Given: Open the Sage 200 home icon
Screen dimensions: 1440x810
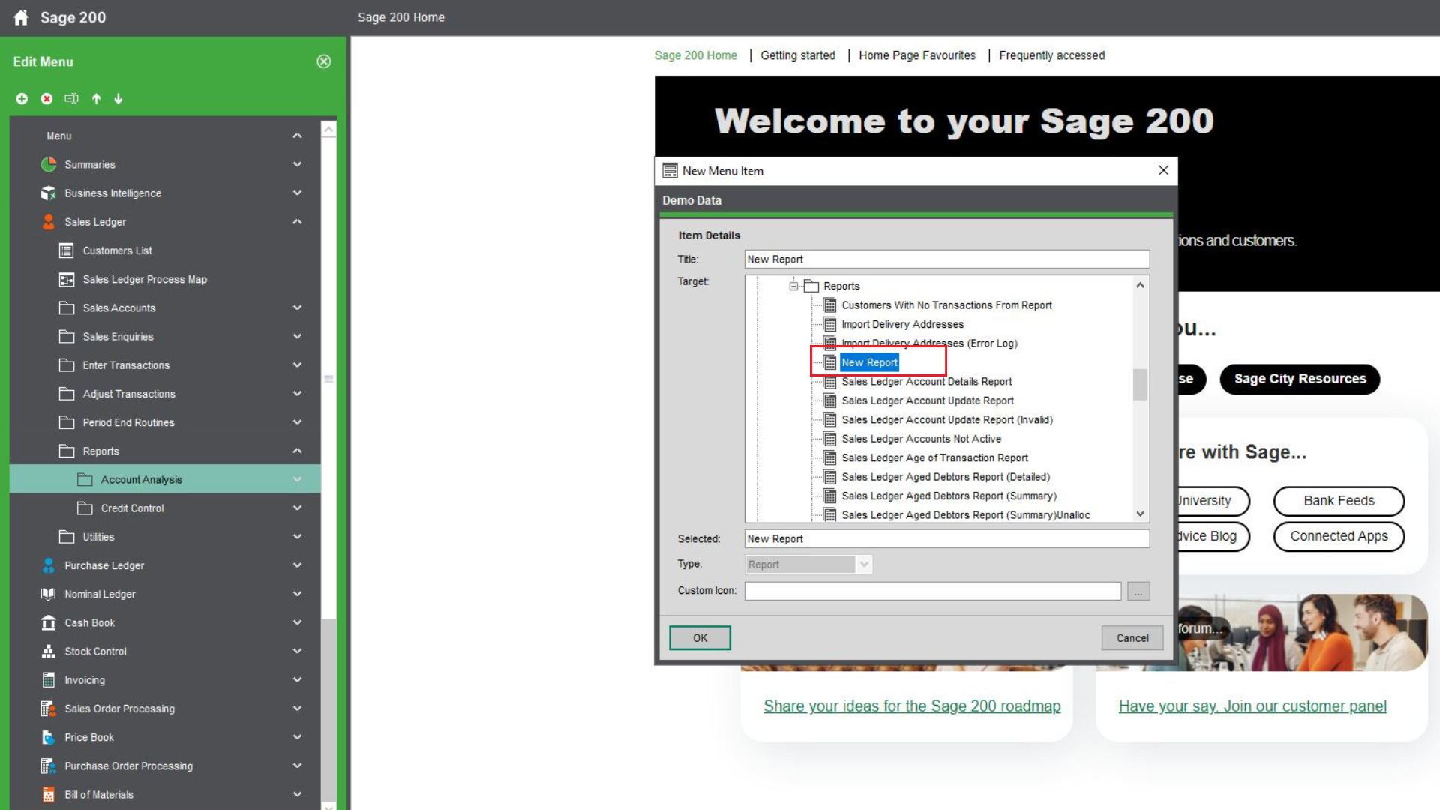Looking at the screenshot, I should 20,17.
